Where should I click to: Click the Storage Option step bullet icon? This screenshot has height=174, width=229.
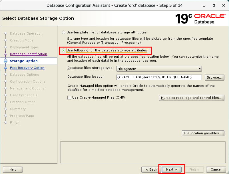click(5, 61)
